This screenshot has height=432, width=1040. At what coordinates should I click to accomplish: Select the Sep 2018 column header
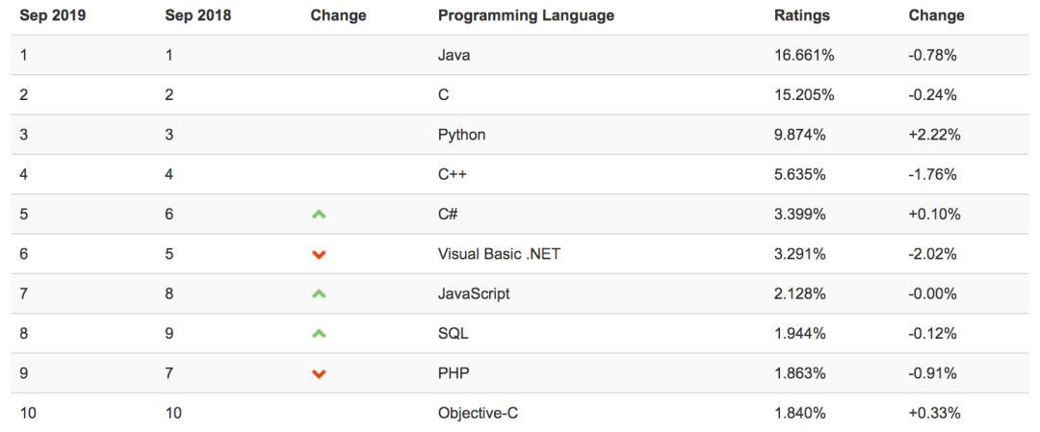pos(197,16)
